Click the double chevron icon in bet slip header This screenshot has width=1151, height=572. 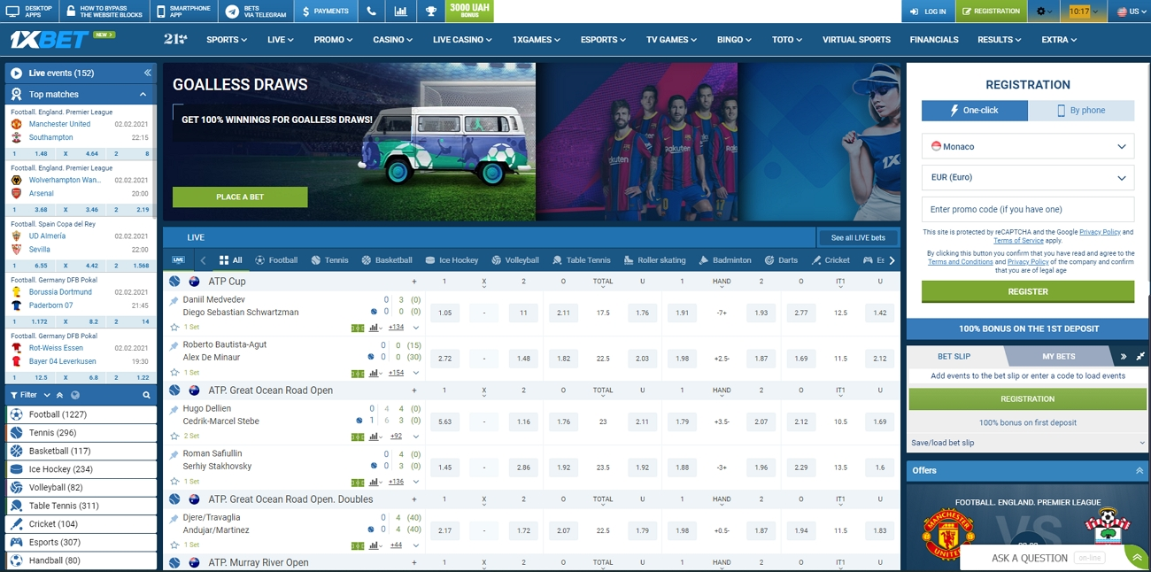point(1124,356)
